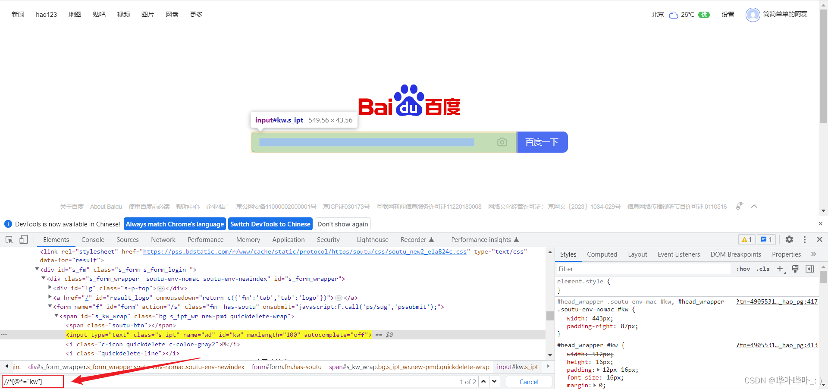Open the 设置 settings link
828x389 pixels.
[x=728, y=14]
